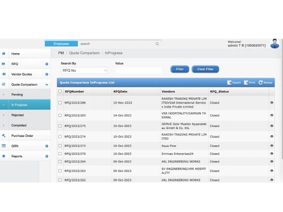Check the box for RFQ/2023/275
This screenshot has width=283, height=212.
(60, 126)
